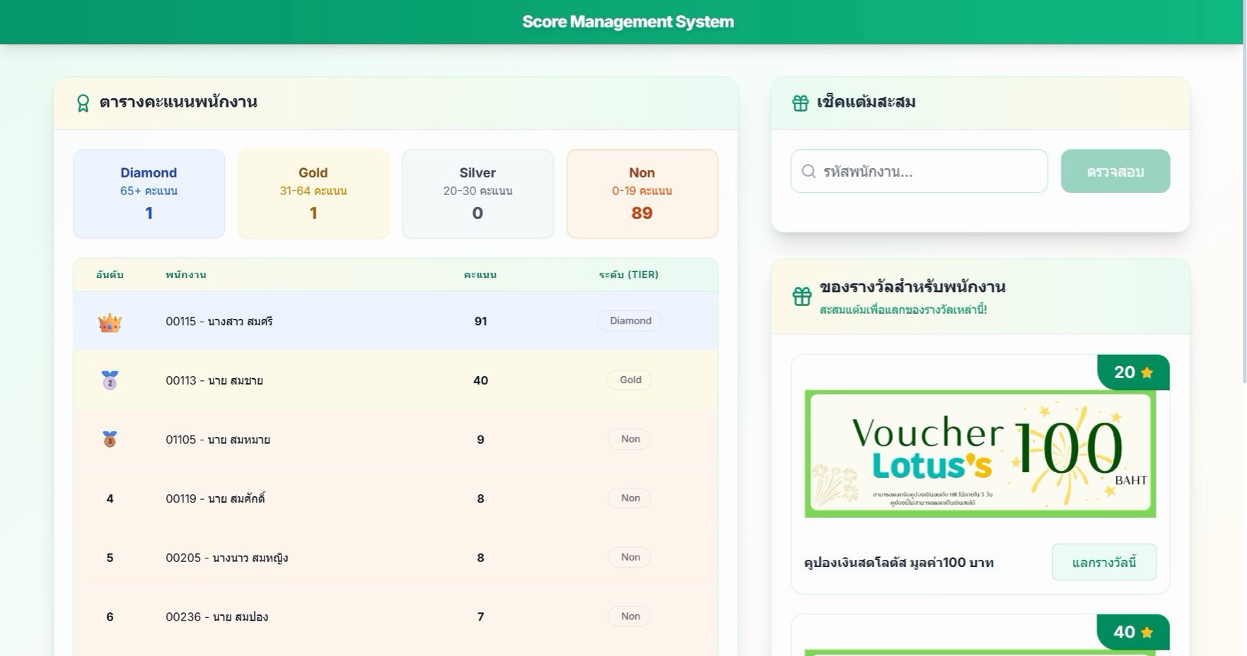Click the 20 points reward badge number
This screenshot has width=1247, height=656.
1124,373
